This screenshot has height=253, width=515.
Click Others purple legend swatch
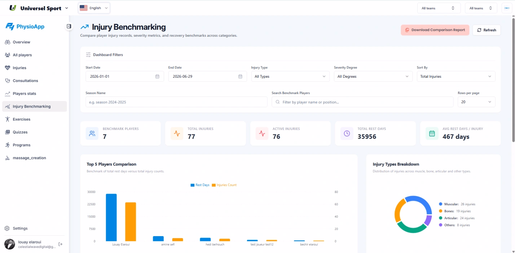441,225
